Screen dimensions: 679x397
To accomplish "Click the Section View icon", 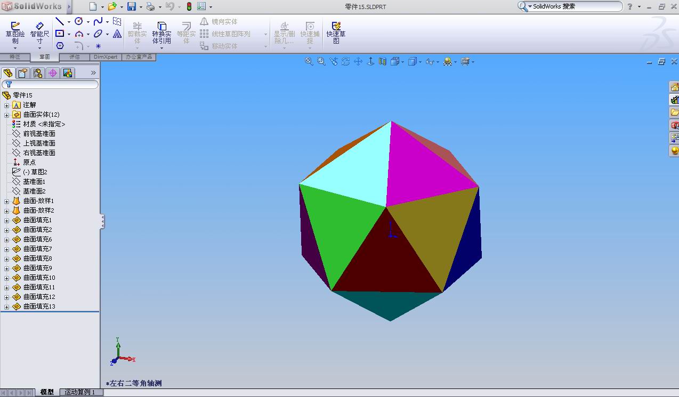I will pyautogui.click(x=382, y=62).
